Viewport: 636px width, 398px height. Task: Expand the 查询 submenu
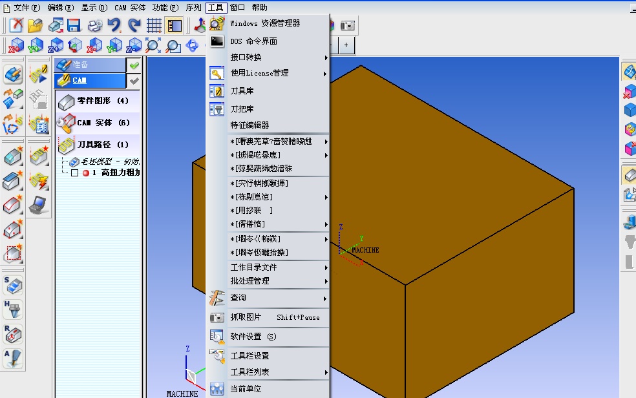(268, 298)
